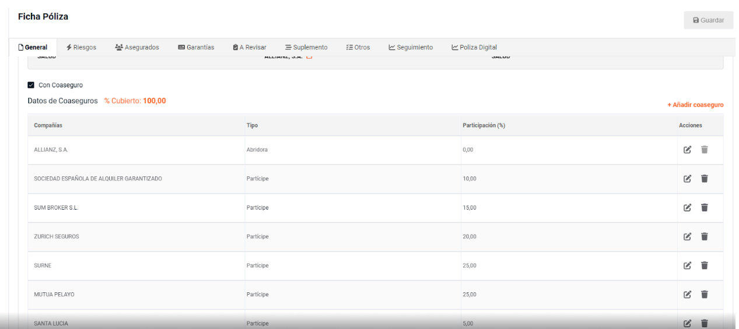The image size is (739, 329).
Task: Switch to the General tab
Action: click(33, 48)
